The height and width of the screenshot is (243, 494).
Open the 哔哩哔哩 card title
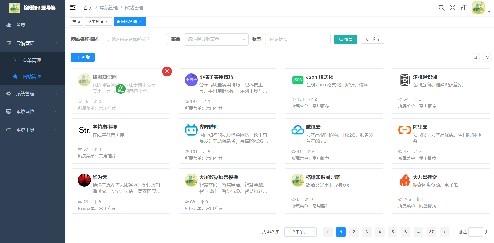click(x=209, y=127)
